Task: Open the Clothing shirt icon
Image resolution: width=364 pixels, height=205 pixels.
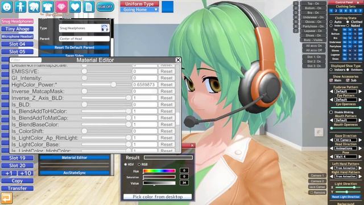Action: click(x=48, y=7)
